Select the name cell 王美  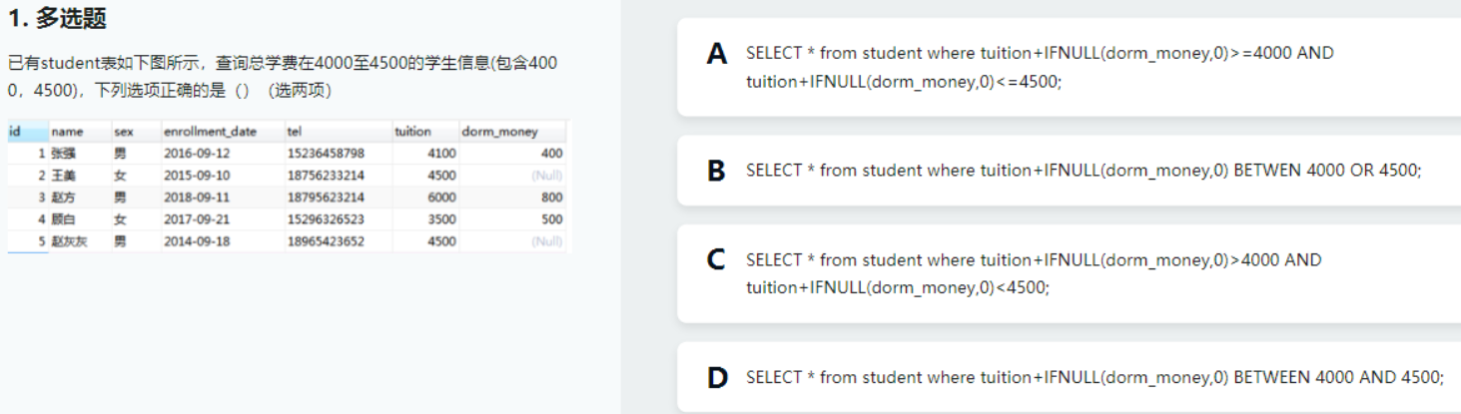(65, 176)
